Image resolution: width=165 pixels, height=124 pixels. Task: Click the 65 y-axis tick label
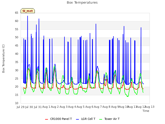pyautogui.click(x=16, y=13)
